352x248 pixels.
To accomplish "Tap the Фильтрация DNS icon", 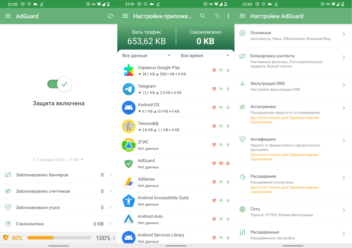I will (242, 84).
